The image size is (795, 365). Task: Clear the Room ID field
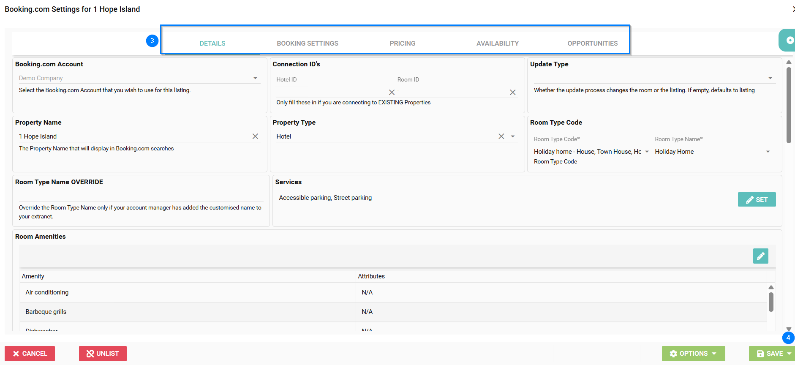point(512,92)
